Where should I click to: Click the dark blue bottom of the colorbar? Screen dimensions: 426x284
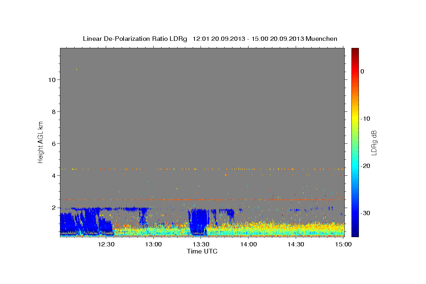pos(355,233)
